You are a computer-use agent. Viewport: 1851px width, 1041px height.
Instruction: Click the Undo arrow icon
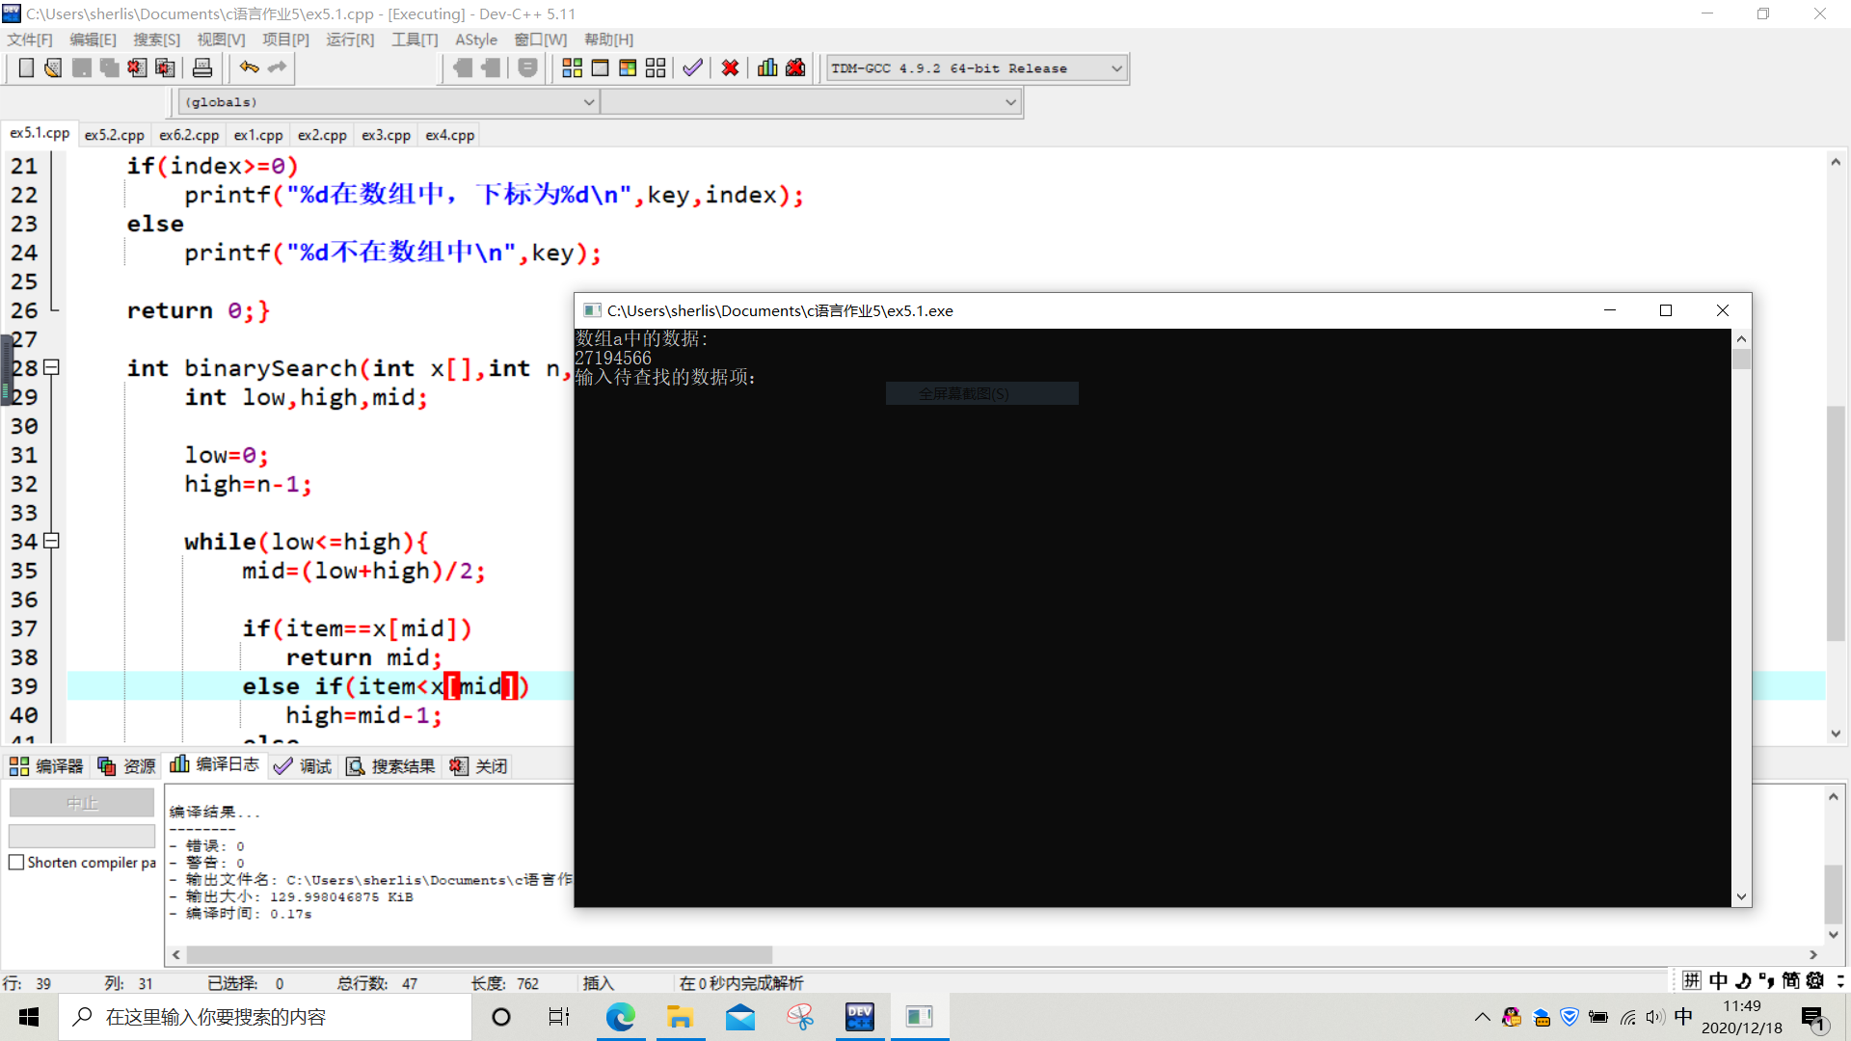pos(250,67)
